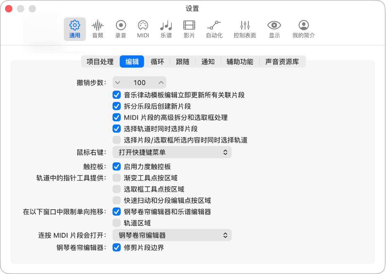停用启用力度触控板选项
This screenshot has height=274, width=386.
[x=117, y=167]
